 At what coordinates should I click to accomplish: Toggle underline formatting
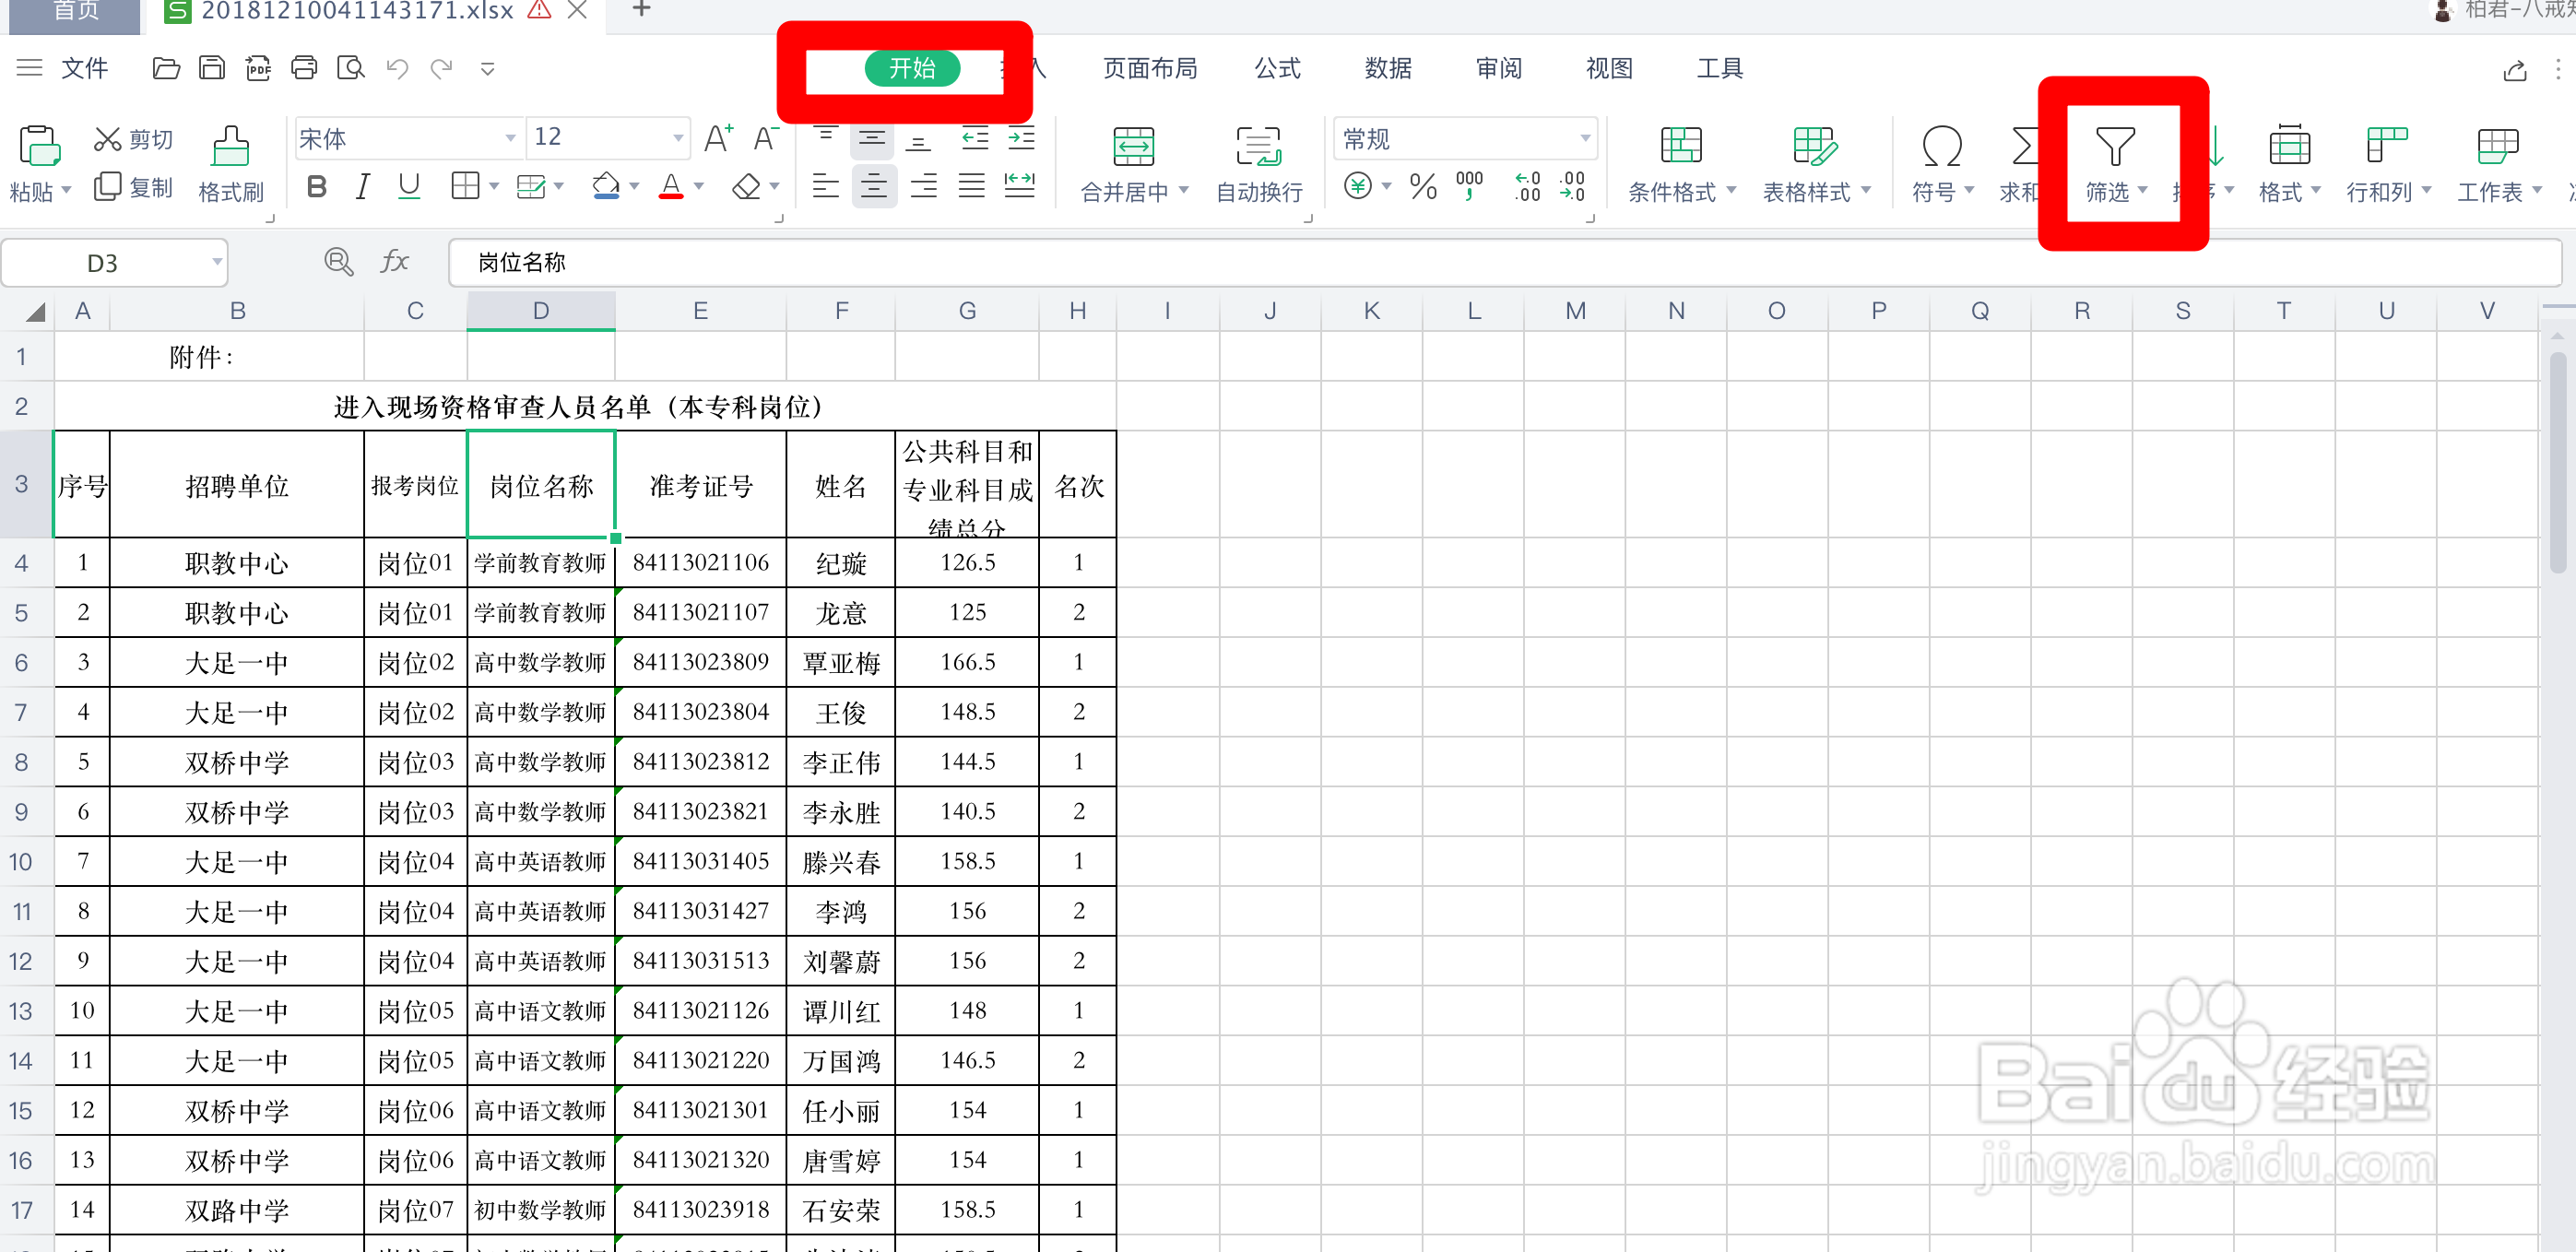tap(409, 186)
